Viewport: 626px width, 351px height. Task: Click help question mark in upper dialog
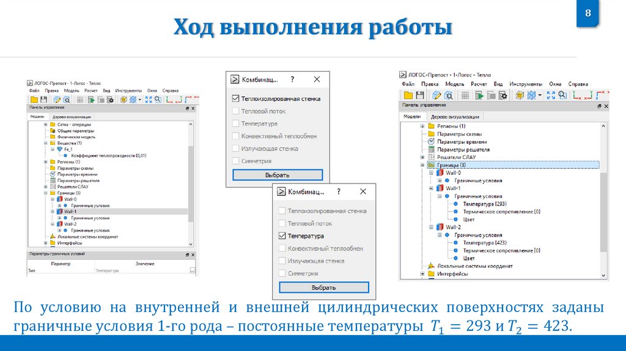[292, 79]
